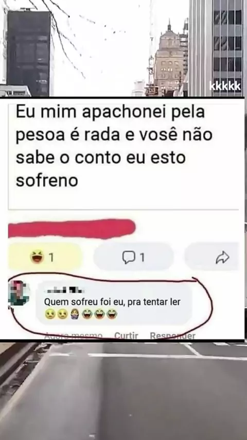
Task: Click the share arrow icon
Action: [222, 258]
